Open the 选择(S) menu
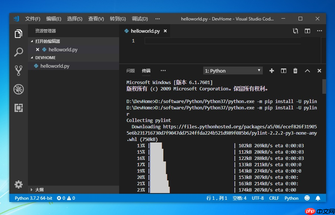 74,19
